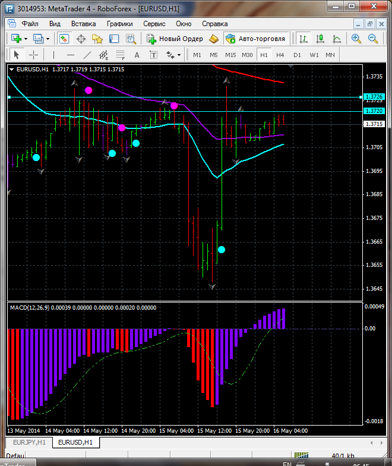Switch to the M5 timeframe
The image size is (392, 466).
coord(214,55)
